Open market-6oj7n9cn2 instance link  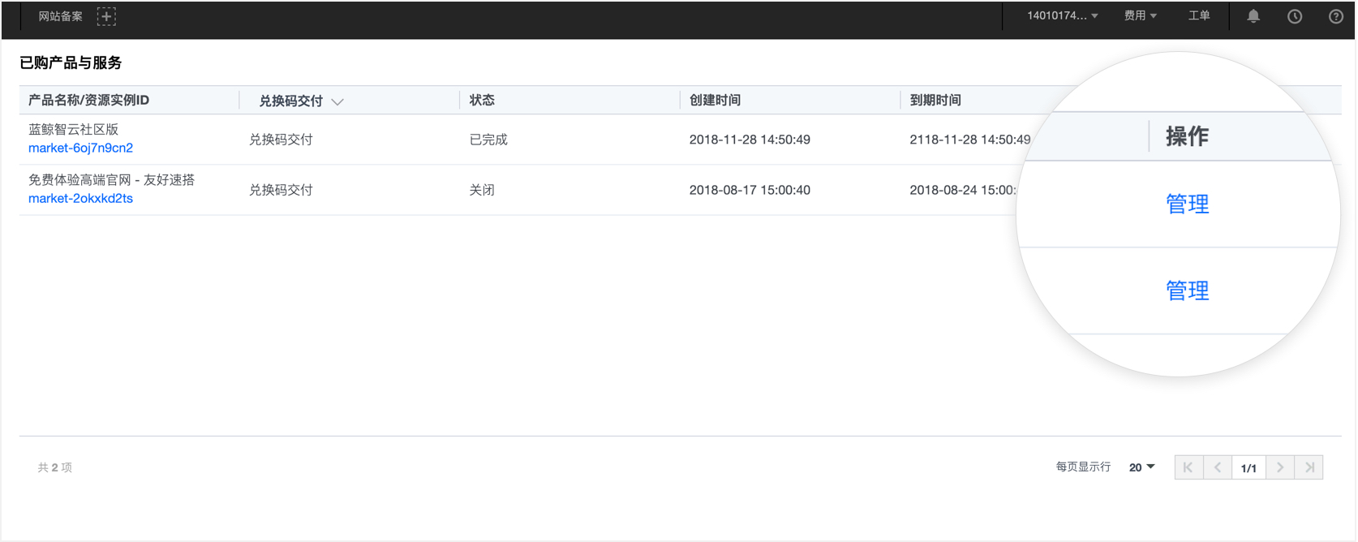[x=80, y=148]
